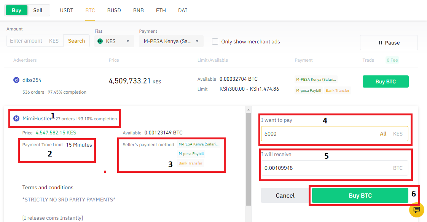Screen dimensions: 427x222
Task: Click the dibs254 avatar icon
Action: click(16, 80)
